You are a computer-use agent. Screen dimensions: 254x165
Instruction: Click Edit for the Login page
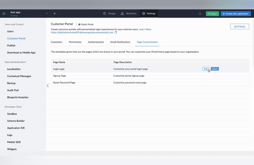[x=206, y=69]
